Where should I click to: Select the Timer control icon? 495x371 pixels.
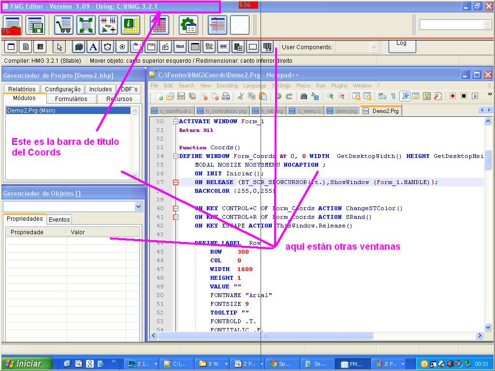[x=108, y=47]
